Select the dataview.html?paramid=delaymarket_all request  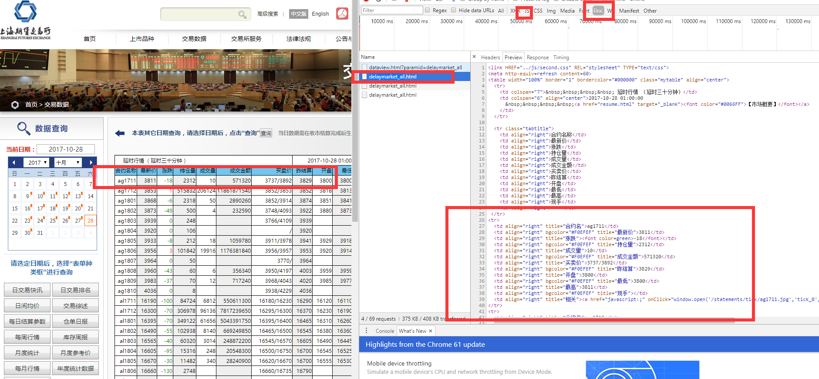[x=415, y=68]
